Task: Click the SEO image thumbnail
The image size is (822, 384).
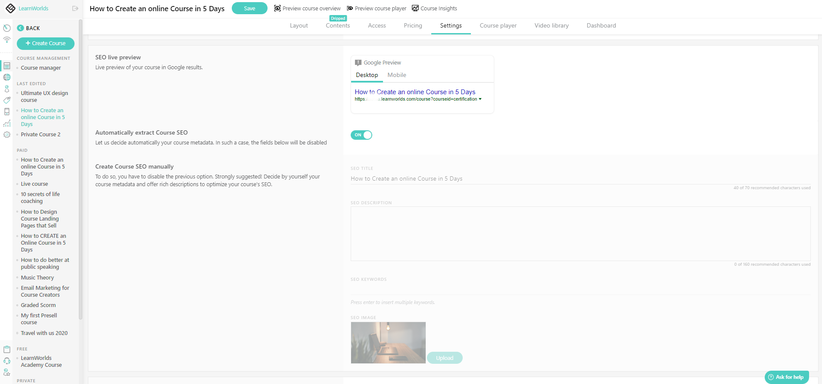Action: pos(388,343)
